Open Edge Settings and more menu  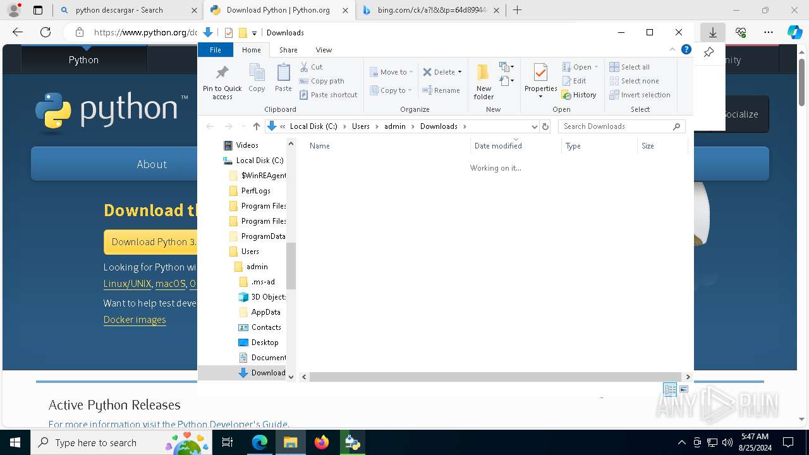pos(768,32)
